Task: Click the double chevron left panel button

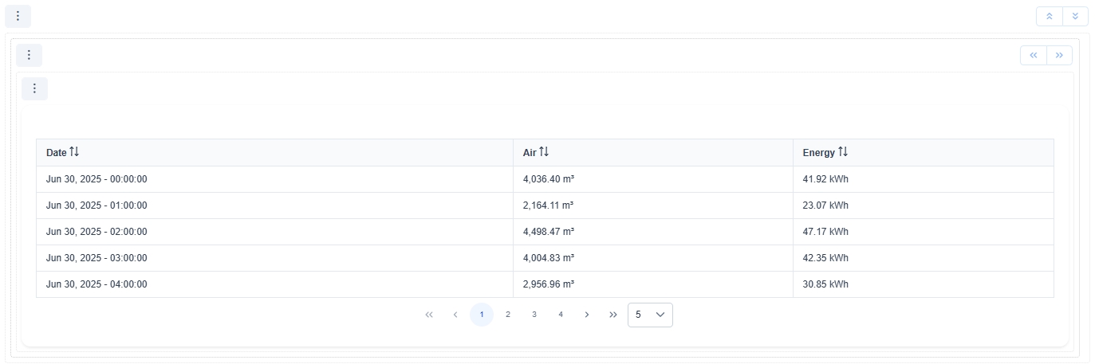Action: 1033,55
